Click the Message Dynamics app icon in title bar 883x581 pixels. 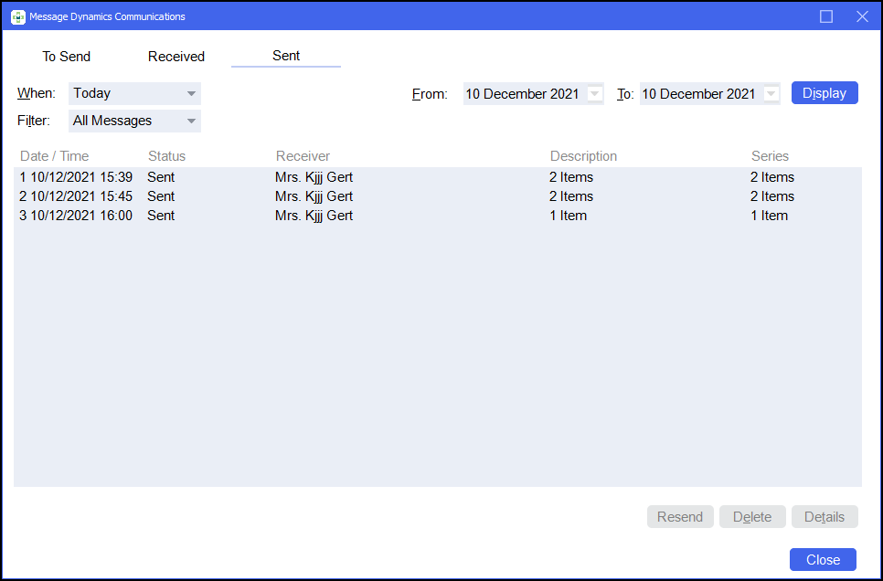pos(17,16)
